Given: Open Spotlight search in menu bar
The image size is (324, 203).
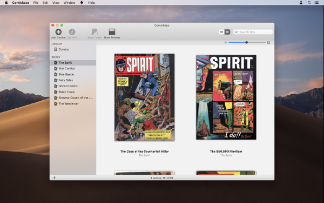Looking at the screenshot, I should point(309,3).
